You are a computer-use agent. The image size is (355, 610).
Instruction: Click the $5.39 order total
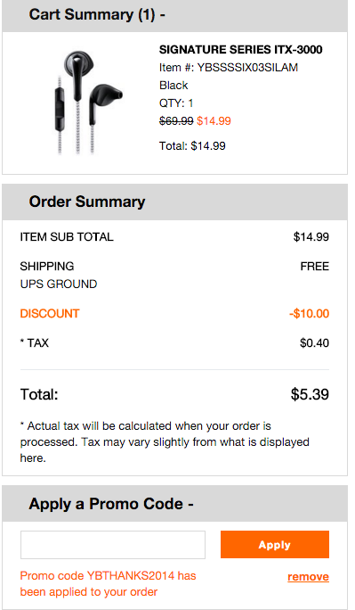click(x=310, y=394)
